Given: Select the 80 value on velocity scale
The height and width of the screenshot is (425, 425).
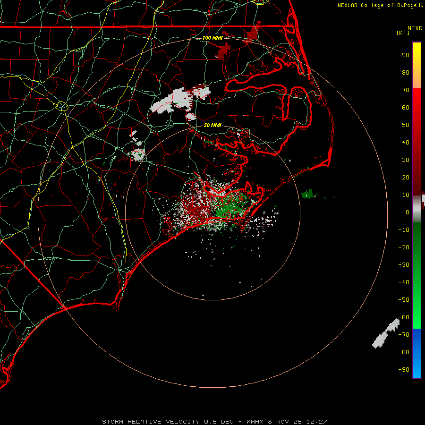Looking at the screenshot, I should point(406,73).
